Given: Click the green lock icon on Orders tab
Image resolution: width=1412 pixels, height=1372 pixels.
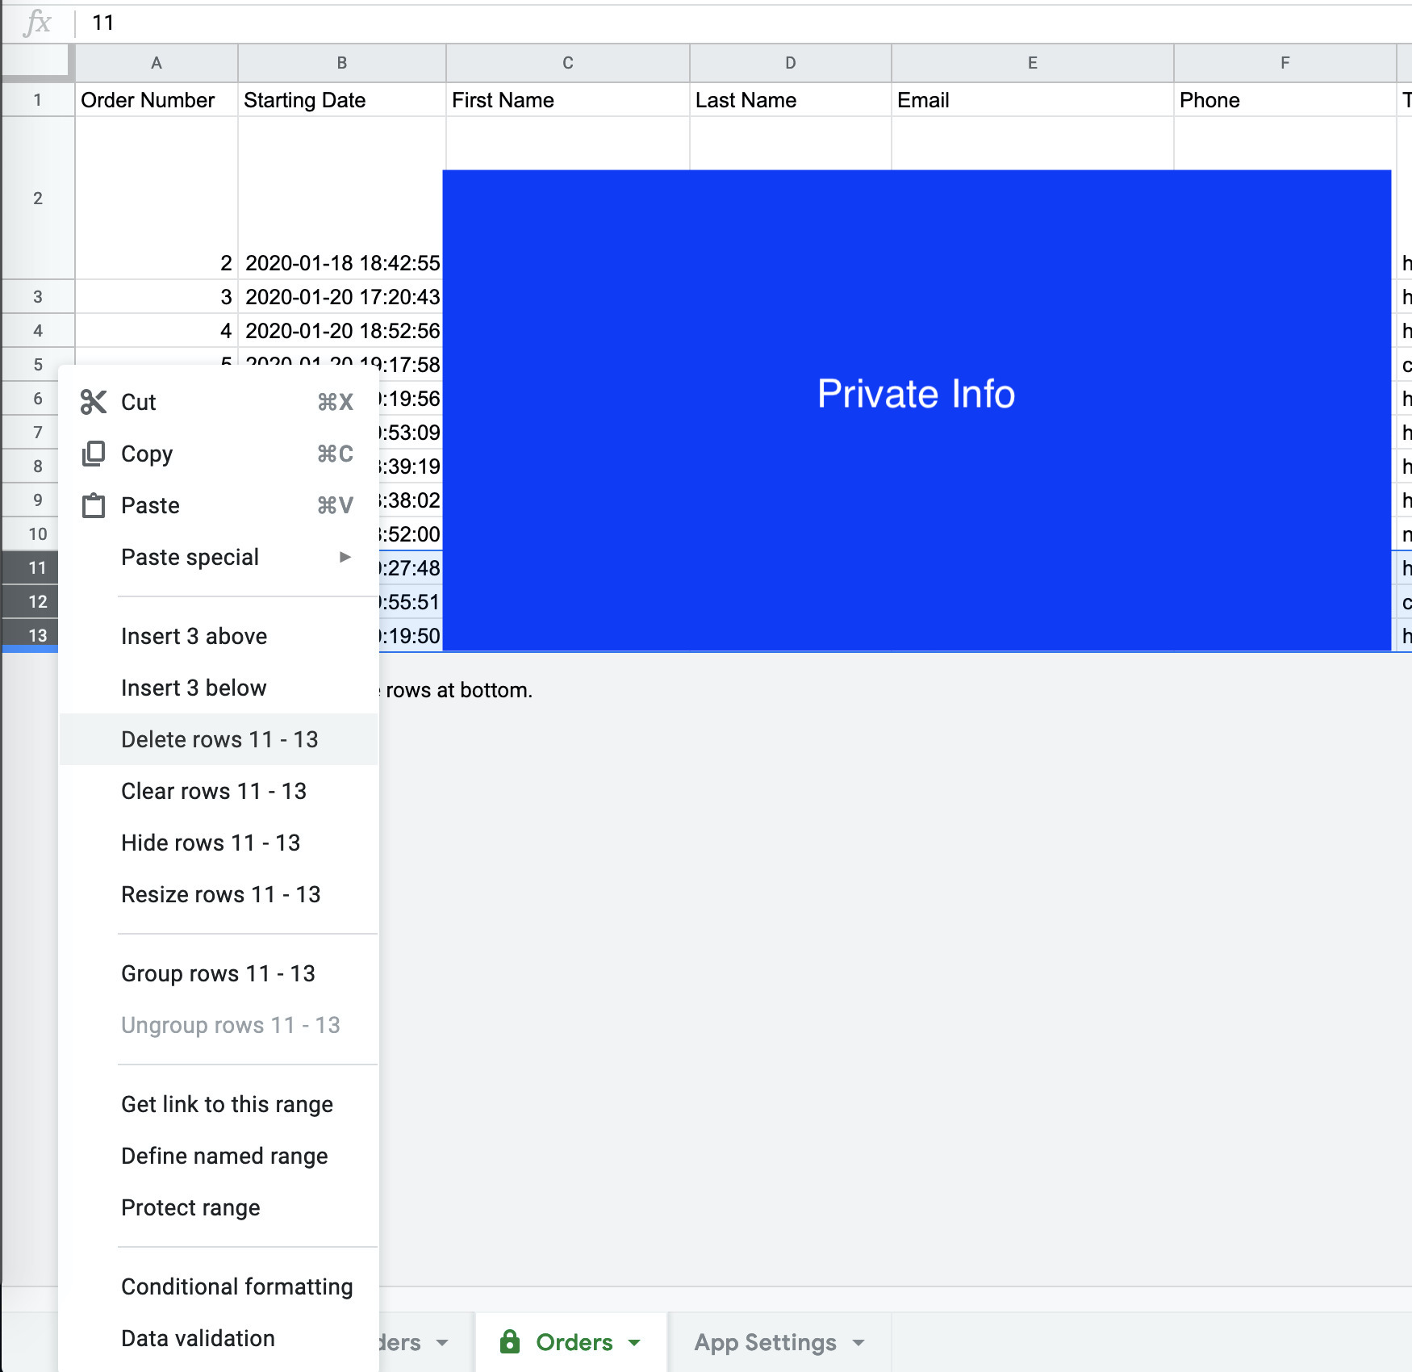Looking at the screenshot, I should [510, 1341].
